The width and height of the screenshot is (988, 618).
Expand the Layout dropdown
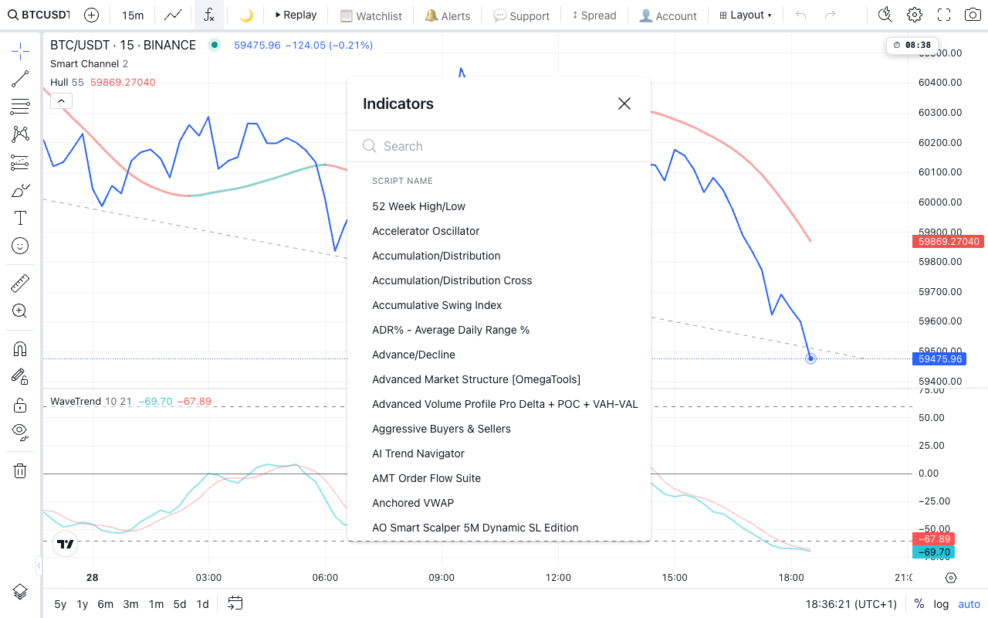tap(746, 15)
